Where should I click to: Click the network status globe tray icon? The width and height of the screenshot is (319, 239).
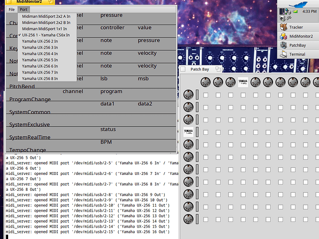pyautogui.click(x=288, y=11)
